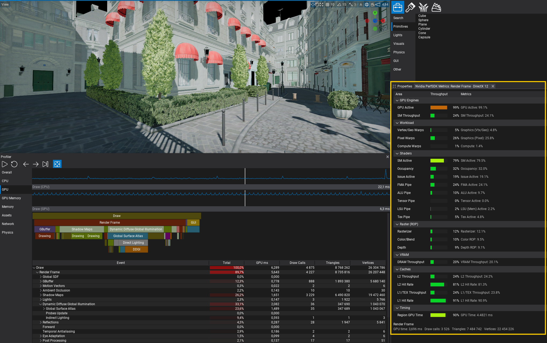Collapse the Draw event row
Image resolution: width=547 pixels, height=343 pixels.
[34, 268]
